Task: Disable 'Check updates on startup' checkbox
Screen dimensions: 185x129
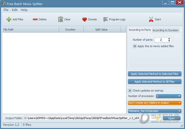Action: click(x=130, y=91)
